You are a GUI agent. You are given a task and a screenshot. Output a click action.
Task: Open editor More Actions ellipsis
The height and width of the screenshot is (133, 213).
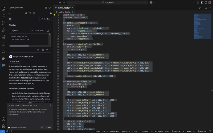pos(210,8)
